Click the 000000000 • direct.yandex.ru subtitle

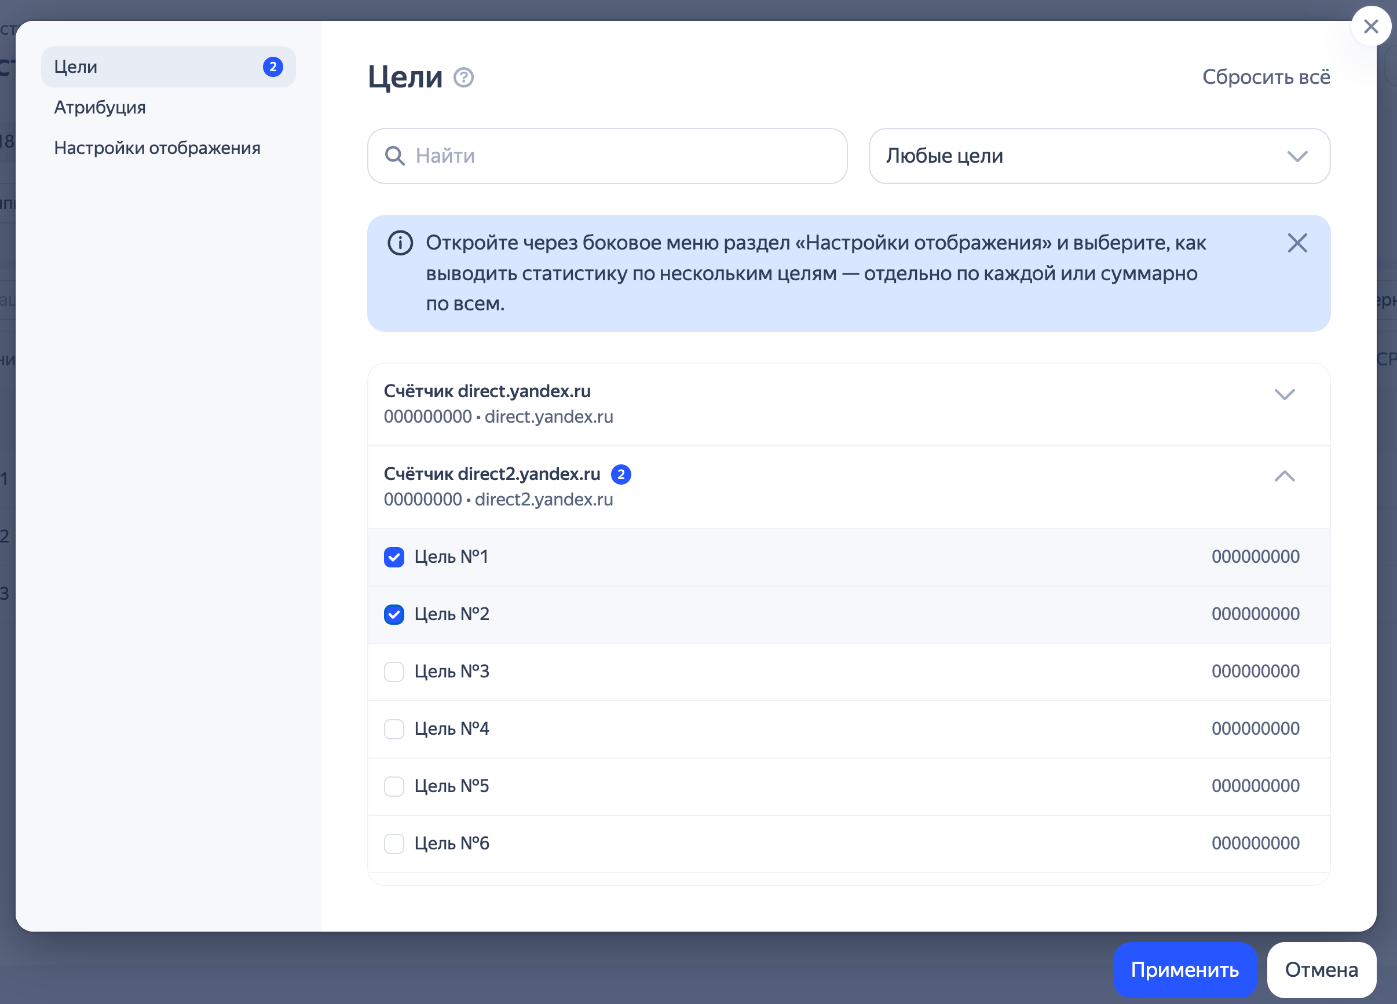point(498,417)
